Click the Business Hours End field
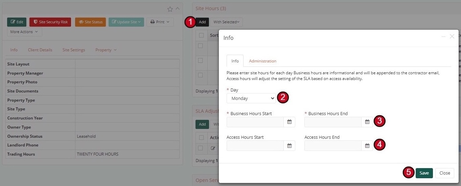Viewport: 461px width, 186px height. coord(333,122)
